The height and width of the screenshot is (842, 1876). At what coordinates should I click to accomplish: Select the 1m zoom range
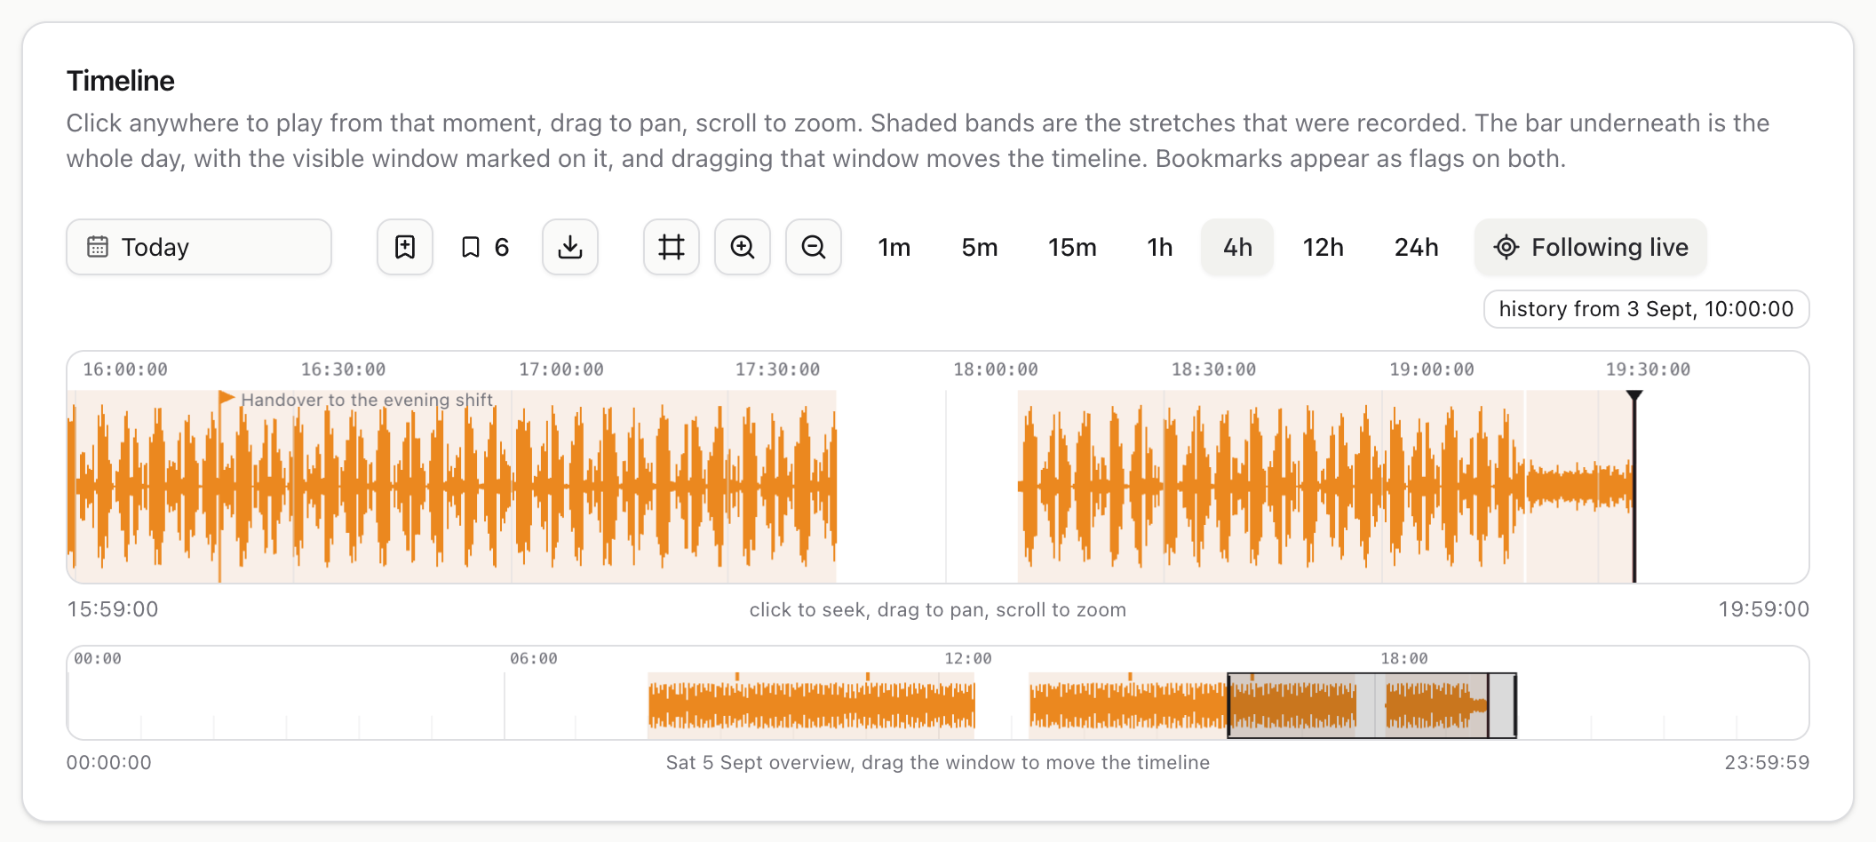894,247
